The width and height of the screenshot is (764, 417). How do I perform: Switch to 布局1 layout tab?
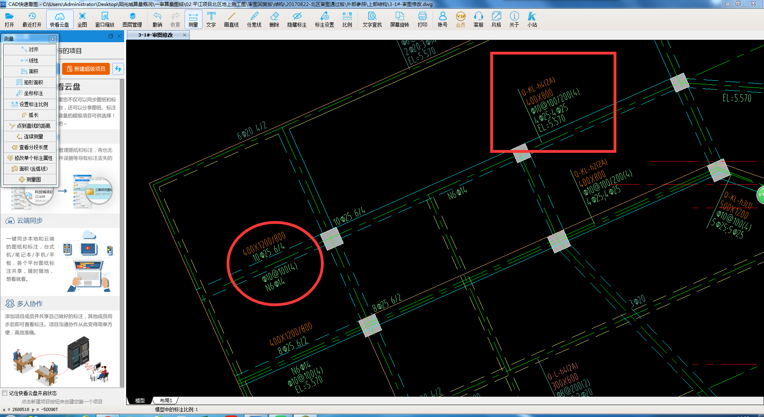tap(166, 400)
